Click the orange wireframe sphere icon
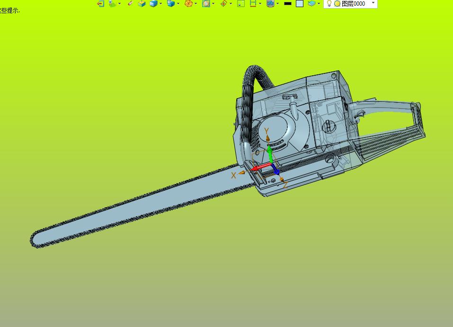Viewport: 453px width, 327px height. tap(188, 3)
